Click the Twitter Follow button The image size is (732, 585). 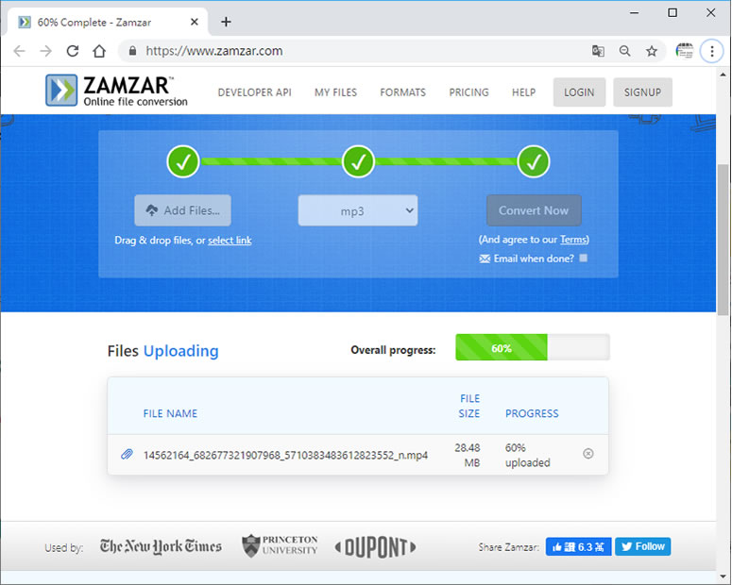643,546
